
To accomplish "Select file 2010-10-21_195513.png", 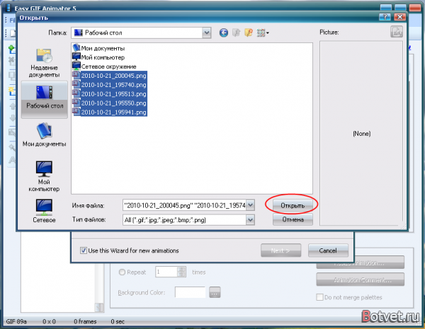I will (113, 93).
